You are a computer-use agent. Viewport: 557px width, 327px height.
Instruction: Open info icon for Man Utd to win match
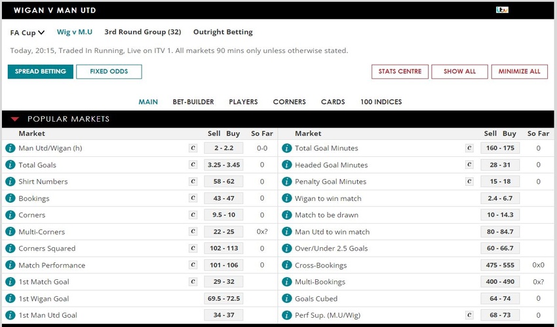click(286, 232)
